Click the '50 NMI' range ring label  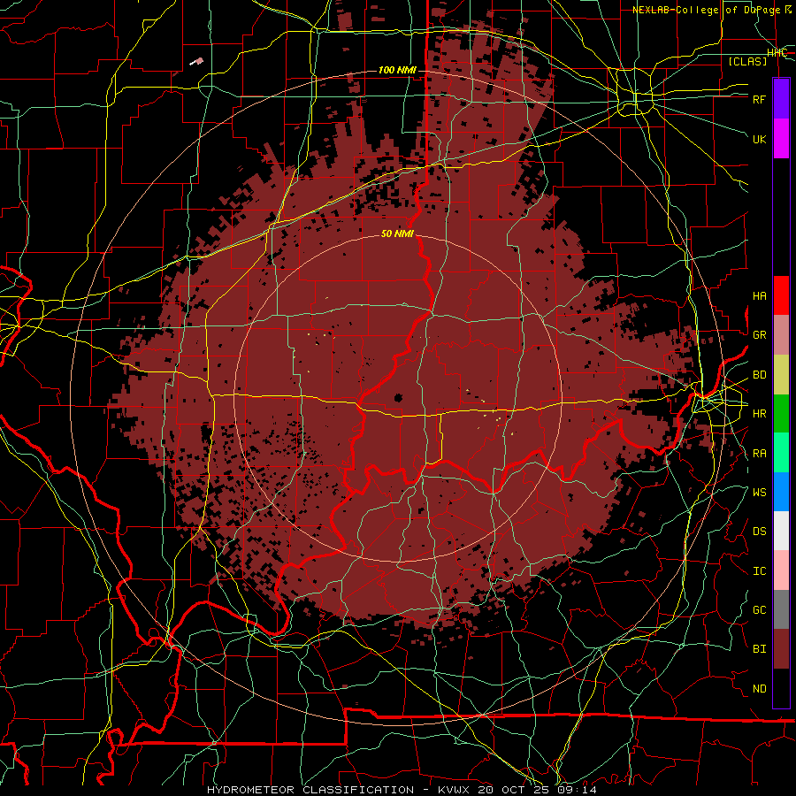click(397, 233)
